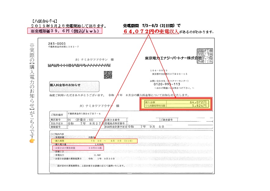270x191 pixels.
Task: Click the 次回料金計算予定日 9月5日 cell
Action: pyautogui.click(x=146, y=127)
